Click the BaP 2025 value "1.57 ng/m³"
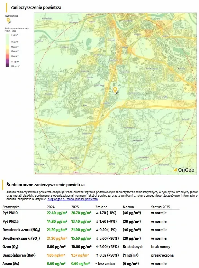The width and height of the screenshot is (199, 268). click(x=80, y=255)
